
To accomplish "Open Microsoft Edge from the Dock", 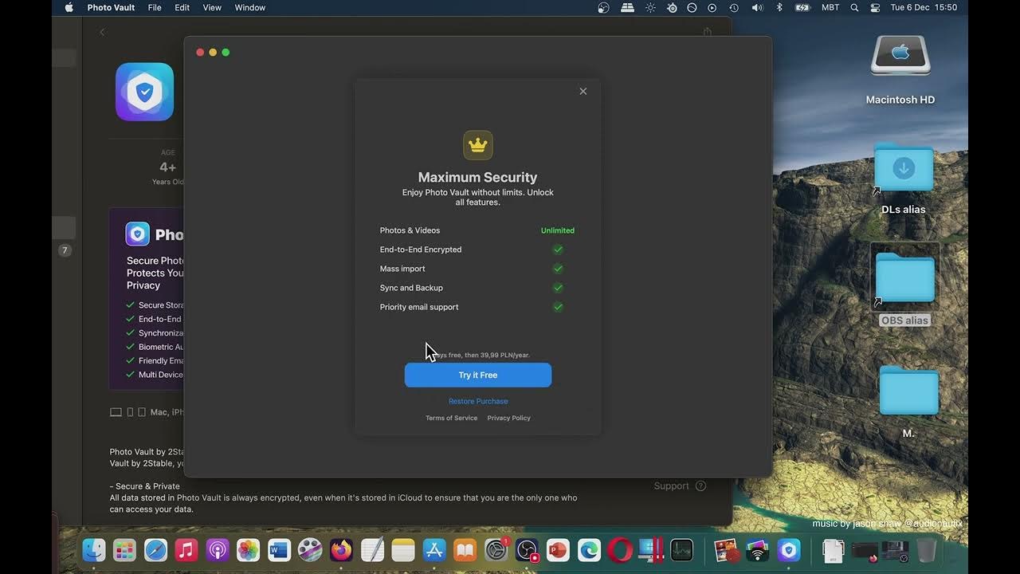I will click(589, 549).
